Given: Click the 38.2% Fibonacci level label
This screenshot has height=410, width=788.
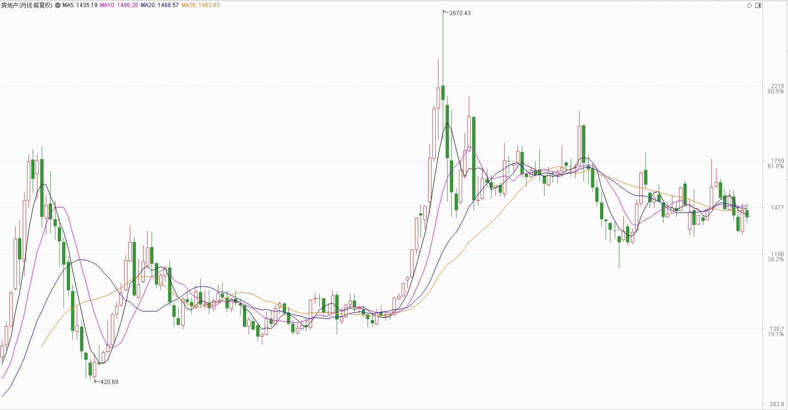Looking at the screenshot, I should pos(776,259).
